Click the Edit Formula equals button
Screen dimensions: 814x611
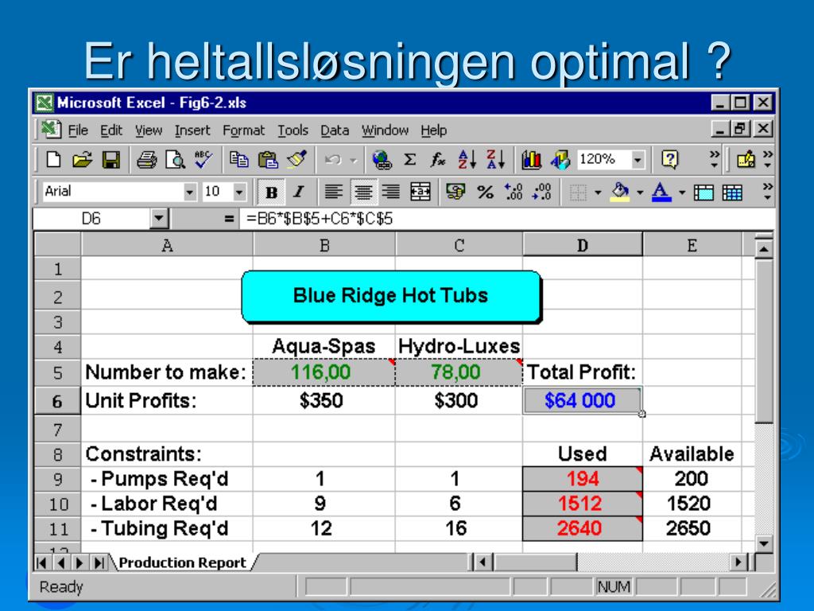tap(228, 219)
